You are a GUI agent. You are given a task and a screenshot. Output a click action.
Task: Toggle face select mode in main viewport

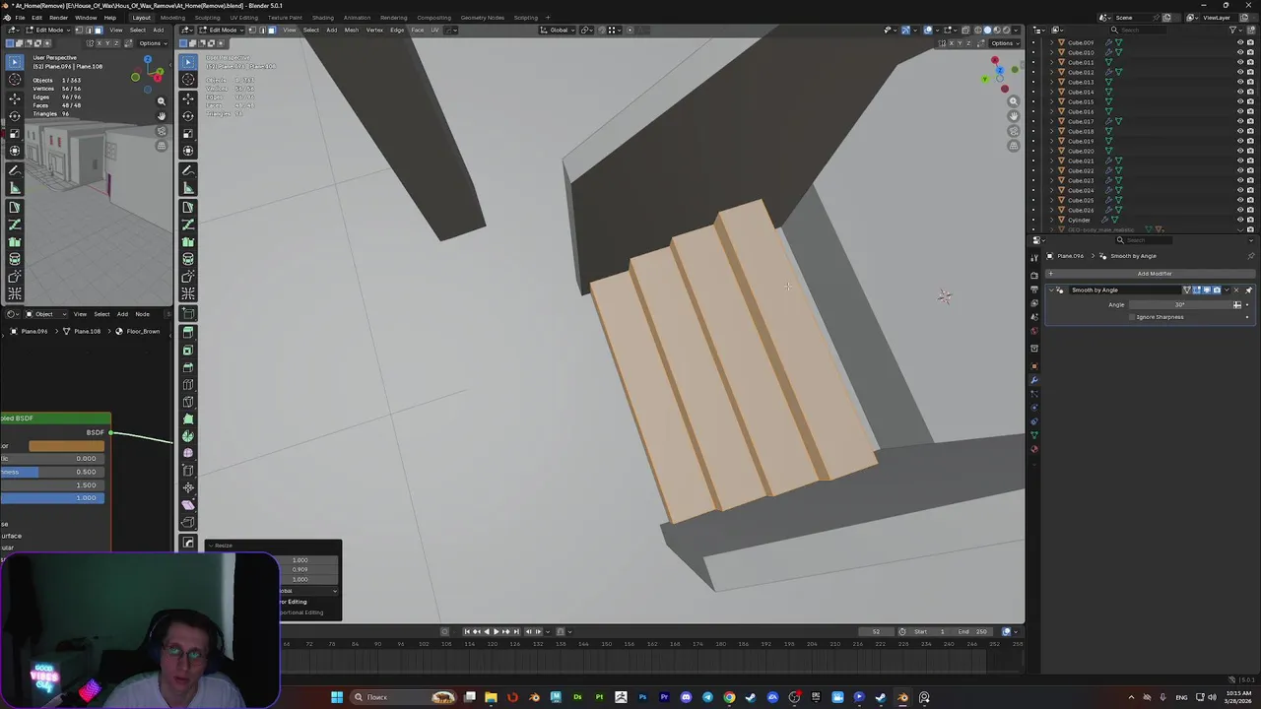pos(272,30)
